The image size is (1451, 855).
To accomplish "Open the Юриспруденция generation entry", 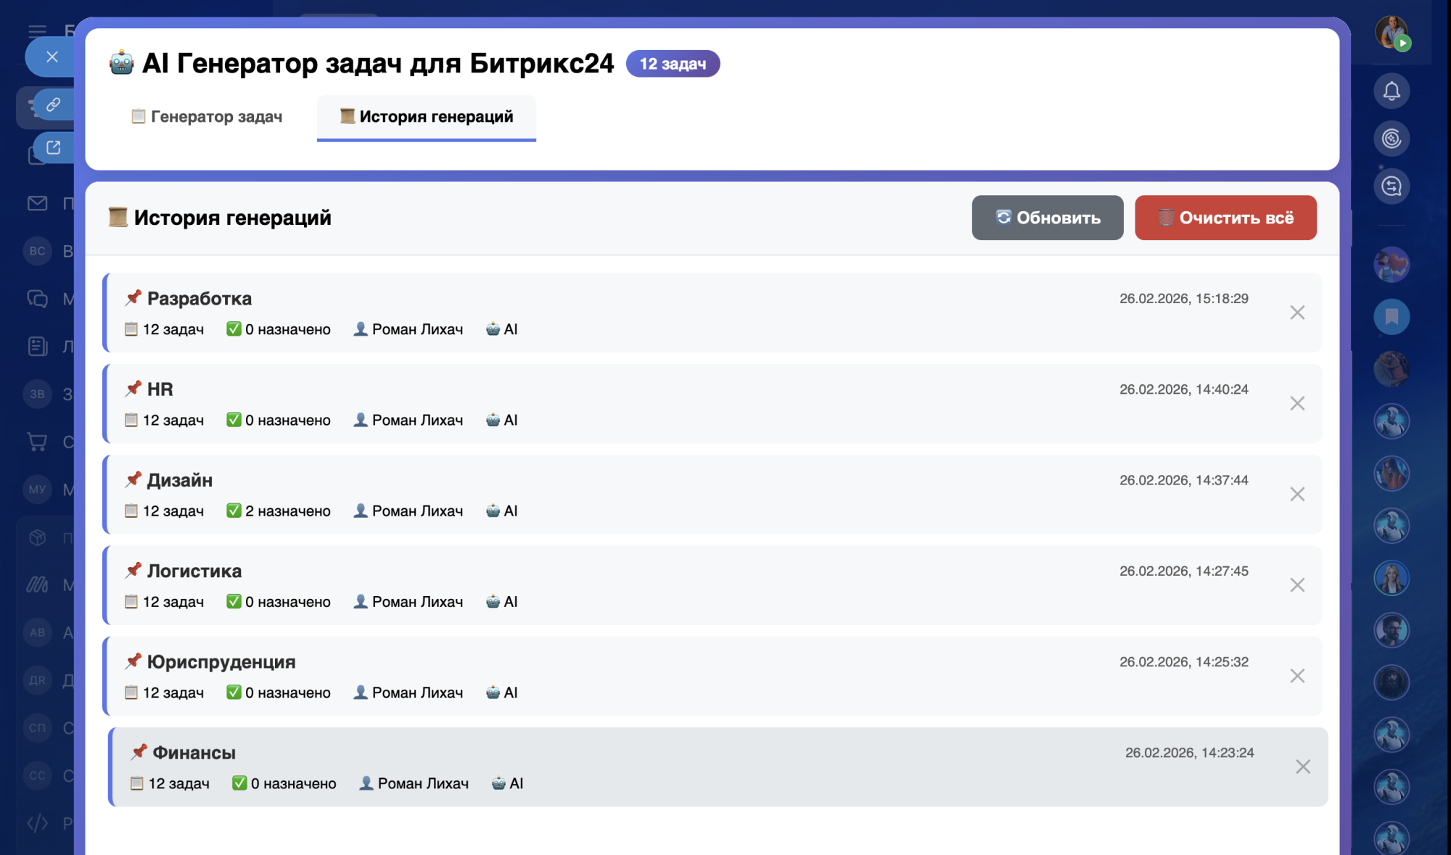I will (712, 676).
